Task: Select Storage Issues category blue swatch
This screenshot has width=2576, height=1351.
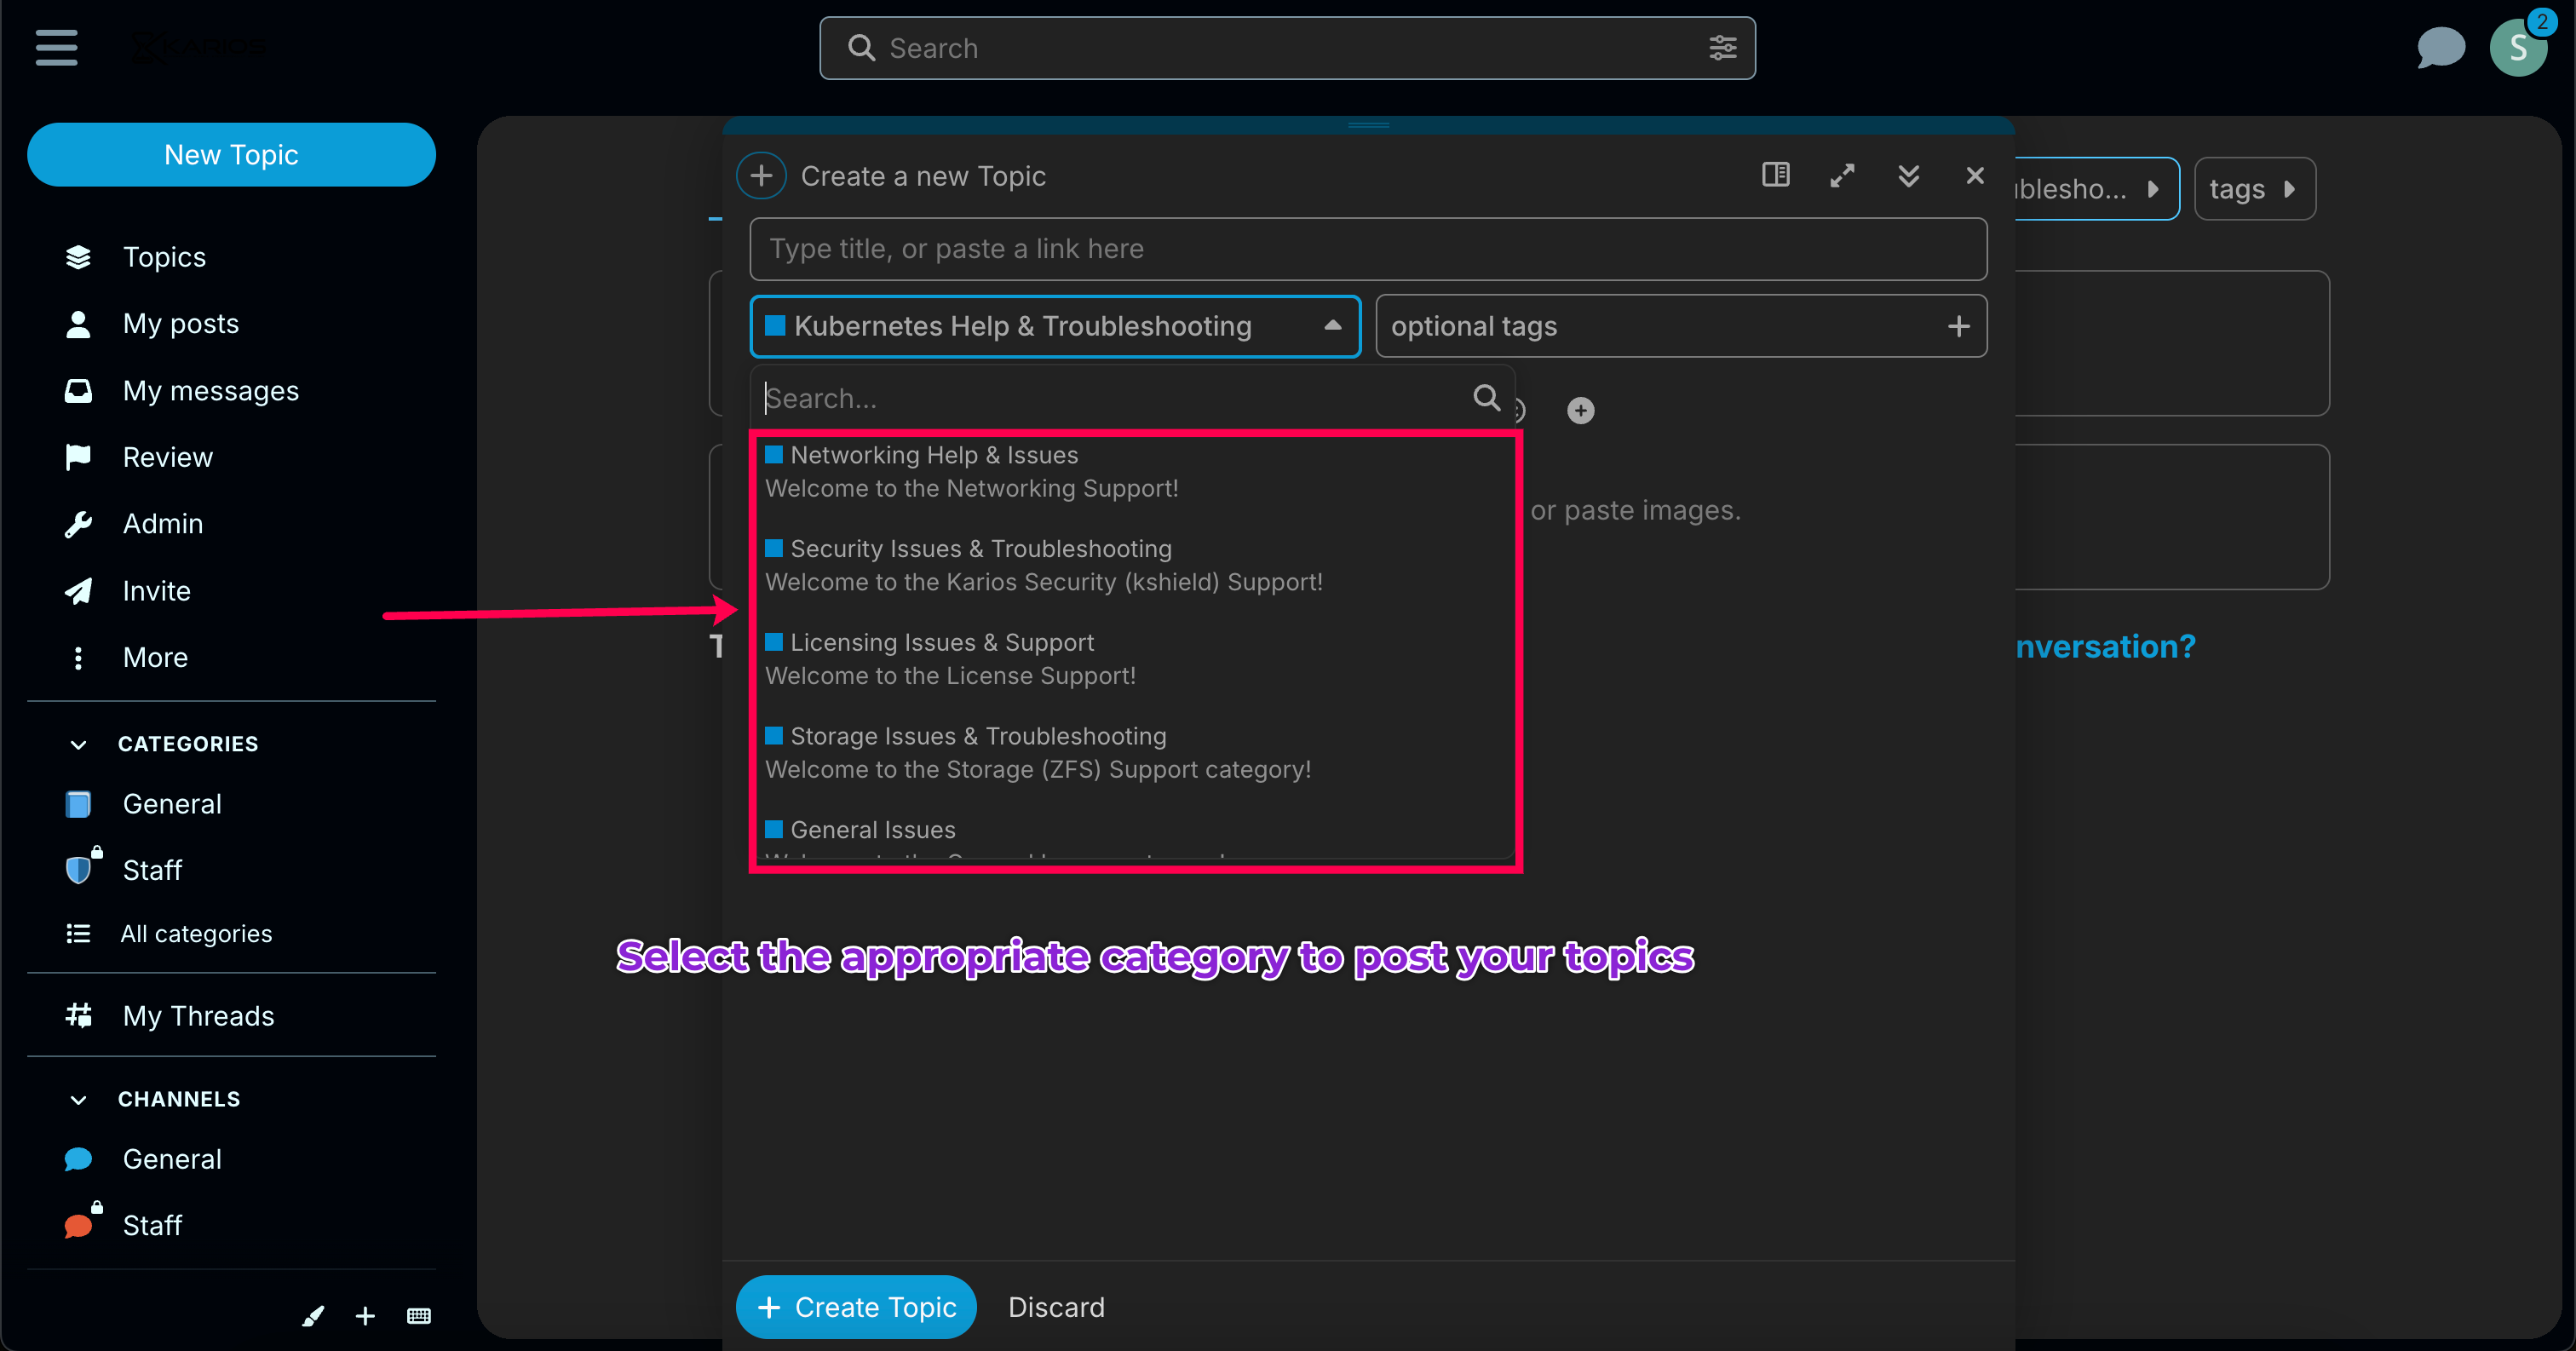Action: pos(773,736)
